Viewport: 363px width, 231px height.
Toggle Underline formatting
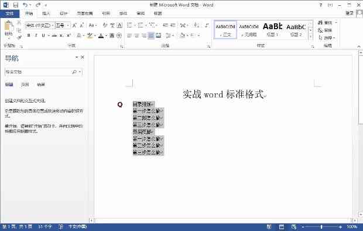click(x=43, y=36)
